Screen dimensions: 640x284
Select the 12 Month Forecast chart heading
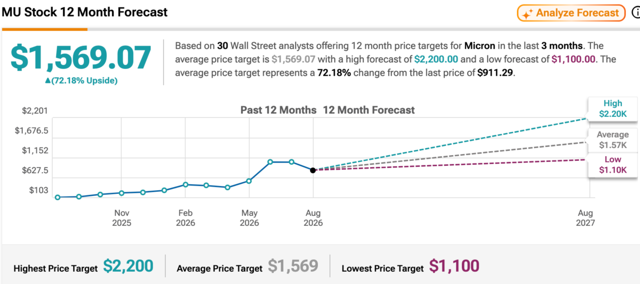coord(369,110)
